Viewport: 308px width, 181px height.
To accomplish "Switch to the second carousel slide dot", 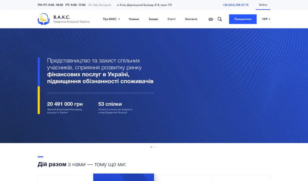I will [153, 147].
